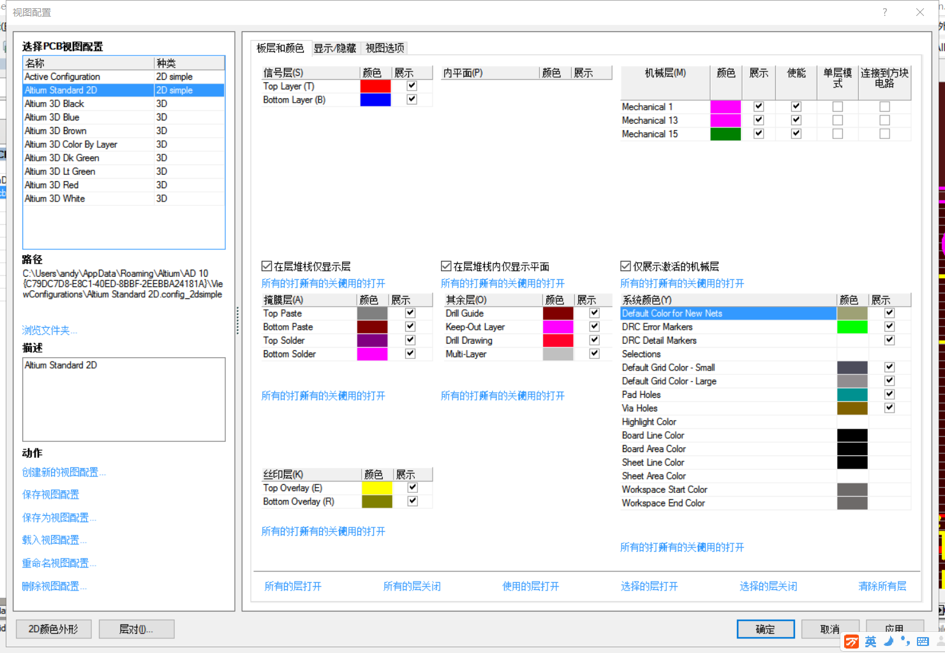
Task: Select Altium Standard 2D configuration
Action: 124,90
